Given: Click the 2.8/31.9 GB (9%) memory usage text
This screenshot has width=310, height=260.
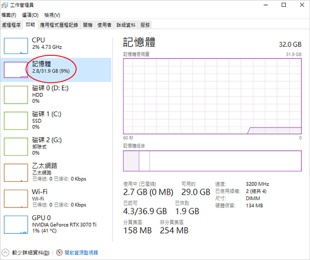Looking at the screenshot, I should tap(51, 71).
